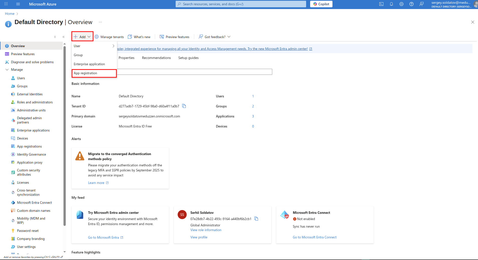The width and height of the screenshot is (478, 260).
Task: Choose App registration from Add menu
Action: [94, 73]
